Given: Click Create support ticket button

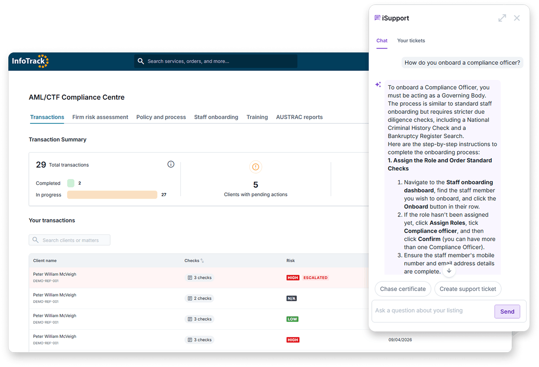Looking at the screenshot, I should [x=467, y=289].
